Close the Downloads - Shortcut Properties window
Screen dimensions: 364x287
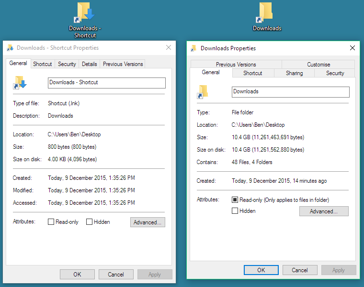tap(169, 47)
